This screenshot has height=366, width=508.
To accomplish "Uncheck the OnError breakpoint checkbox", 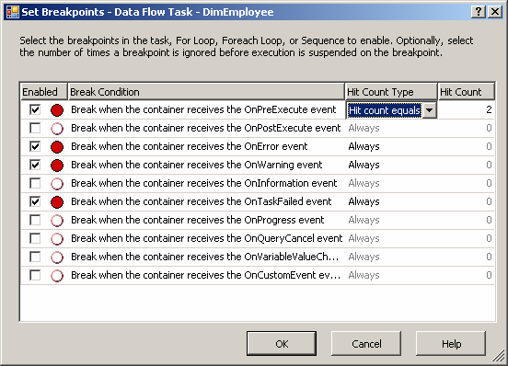I will click(x=35, y=146).
